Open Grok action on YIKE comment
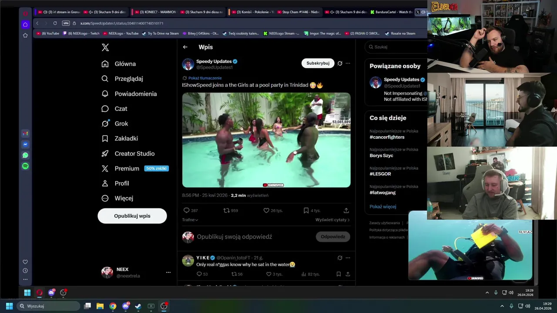Image resolution: width=557 pixels, height=313 pixels. (x=340, y=258)
